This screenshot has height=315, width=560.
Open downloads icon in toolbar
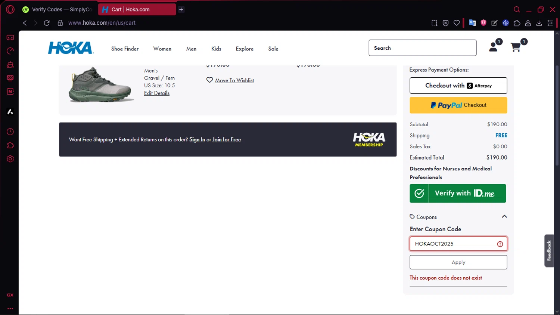click(x=539, y=23)
